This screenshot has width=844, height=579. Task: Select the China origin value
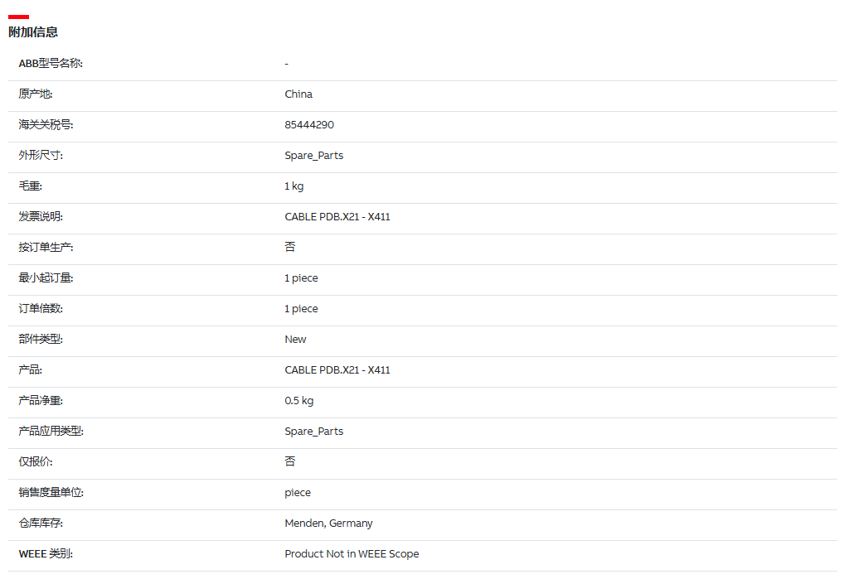click(x=298, y=94)
